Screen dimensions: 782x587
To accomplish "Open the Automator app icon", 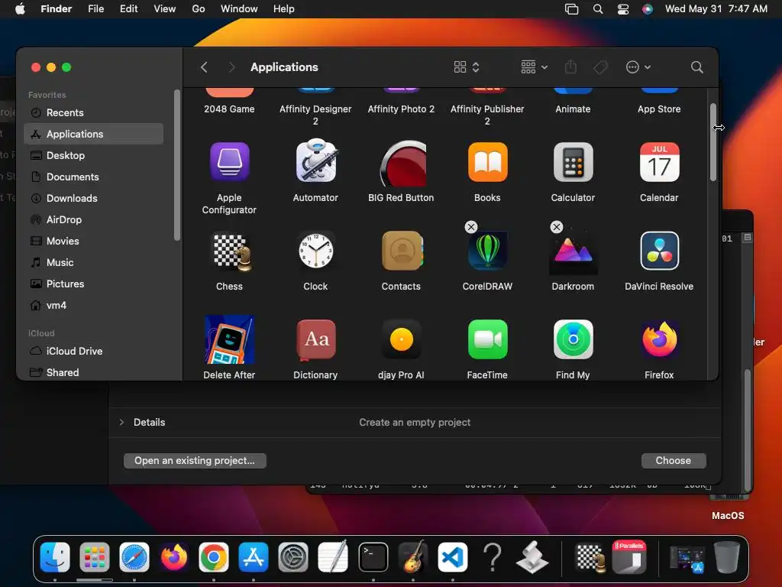I will [x=315, y=161].
